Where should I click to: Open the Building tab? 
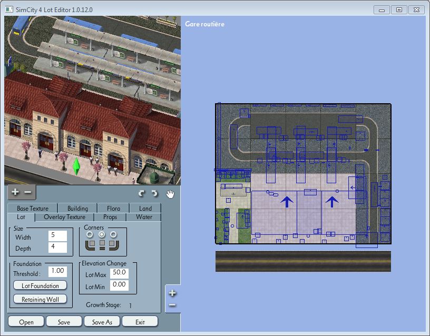click(x=77, y=208)
